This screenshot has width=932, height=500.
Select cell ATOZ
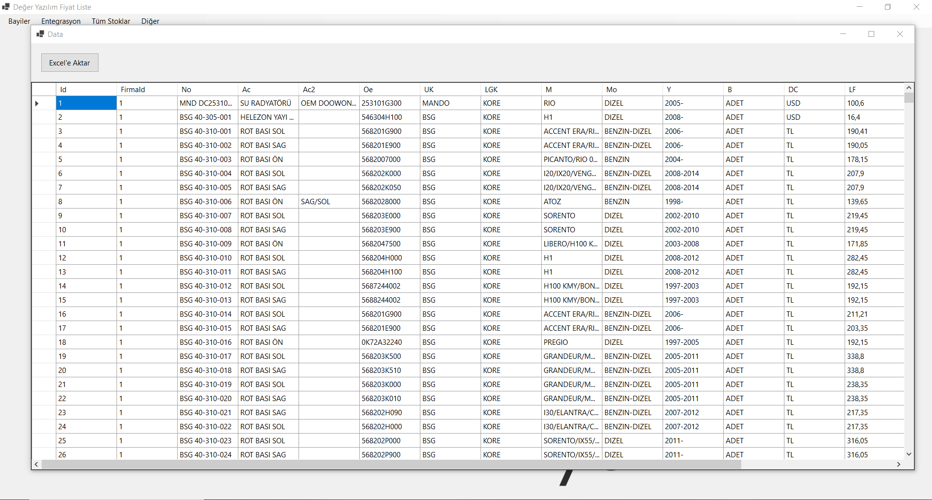coord(572,201)
